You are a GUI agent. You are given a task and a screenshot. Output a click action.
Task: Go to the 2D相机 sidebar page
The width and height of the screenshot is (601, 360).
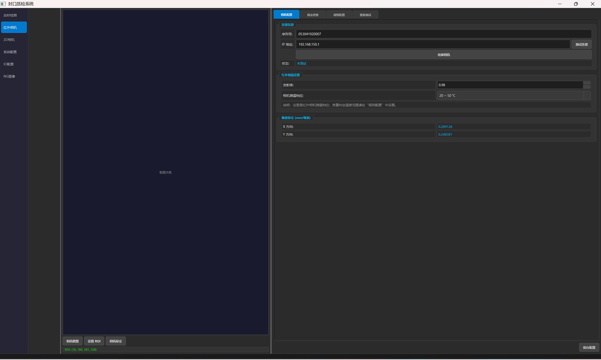coord(14,40)
